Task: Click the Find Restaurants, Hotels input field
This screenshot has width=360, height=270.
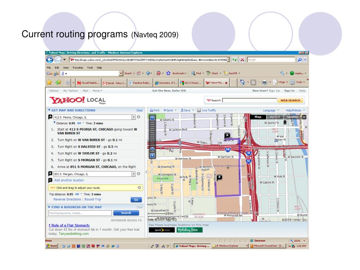Action: 80,213
